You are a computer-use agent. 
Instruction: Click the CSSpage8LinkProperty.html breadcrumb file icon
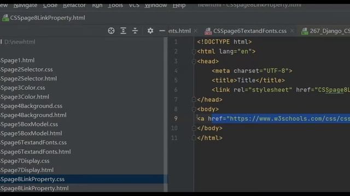click(5, 18)
